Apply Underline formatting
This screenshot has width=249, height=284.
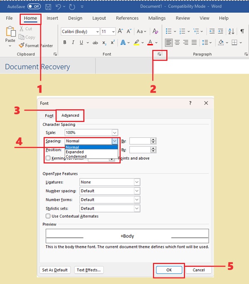coord(81,42)
